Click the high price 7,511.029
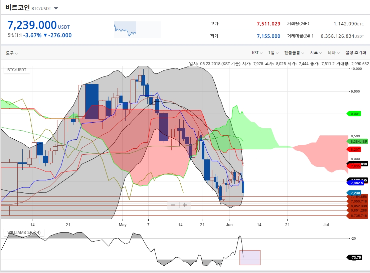 (268, 24)
